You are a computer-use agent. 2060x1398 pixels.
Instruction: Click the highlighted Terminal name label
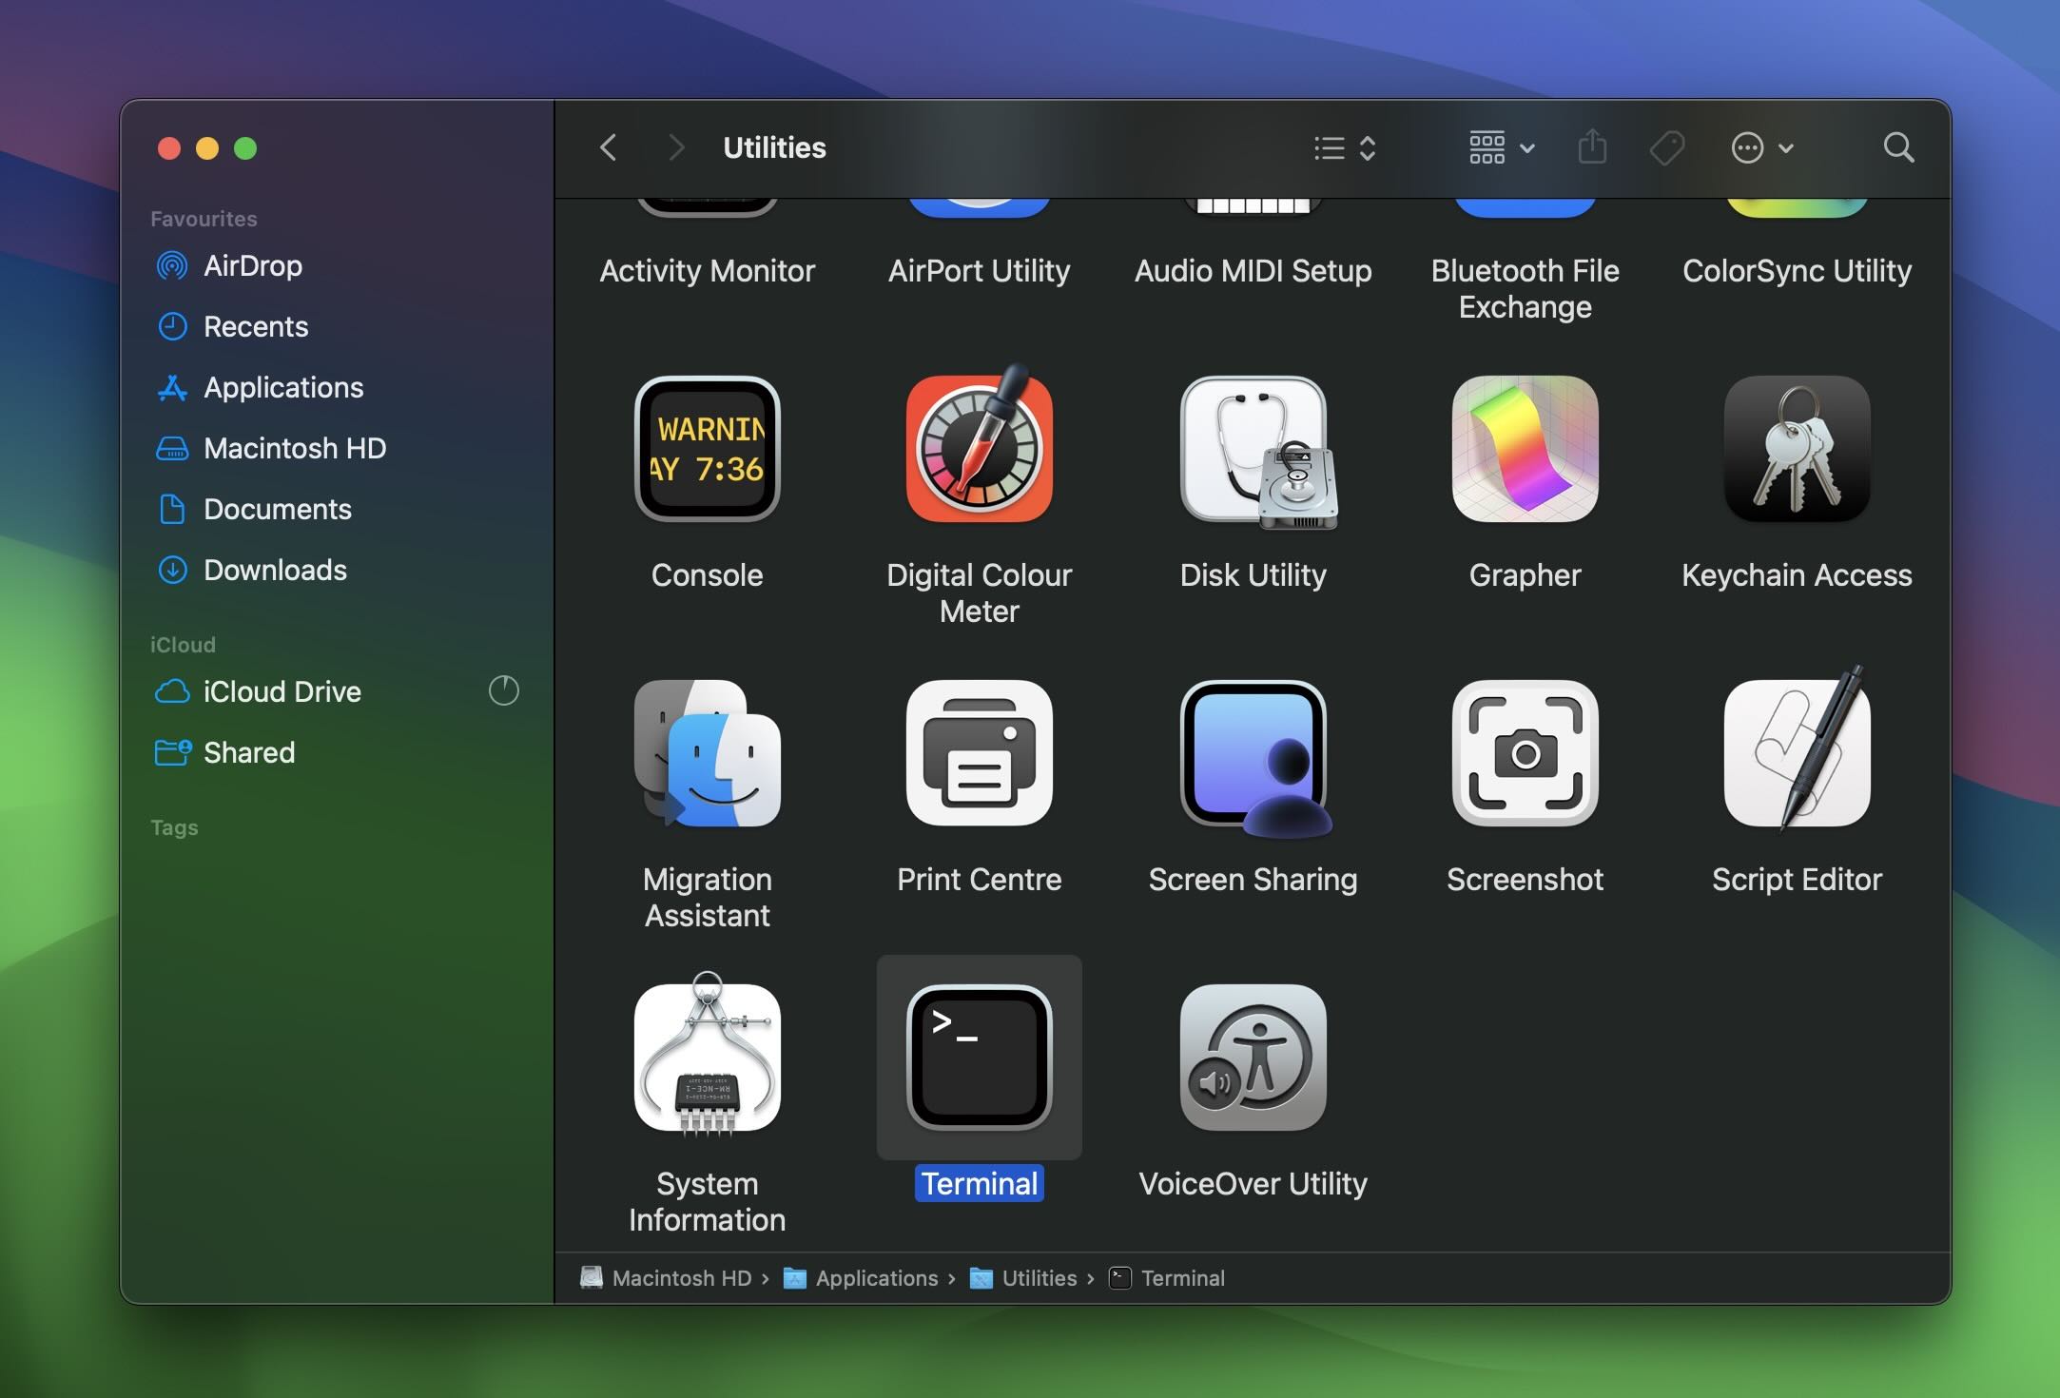[979, 1184]
